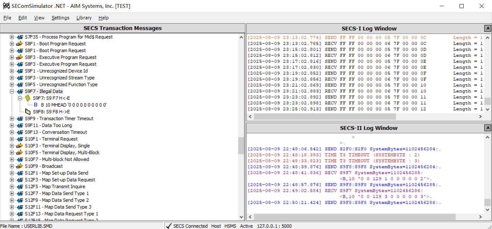The image size is (492, 229).
Task: Collapse the SECS-II Log Window using its arrow toggle
Action: pos(488,128)
